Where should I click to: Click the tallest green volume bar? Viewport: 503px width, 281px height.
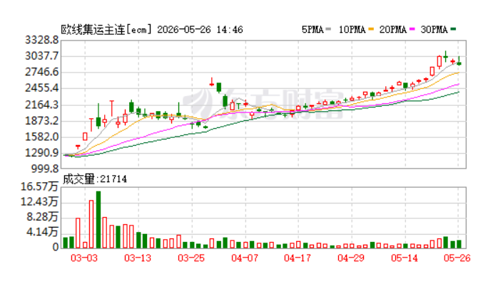[x=98, y=220]
